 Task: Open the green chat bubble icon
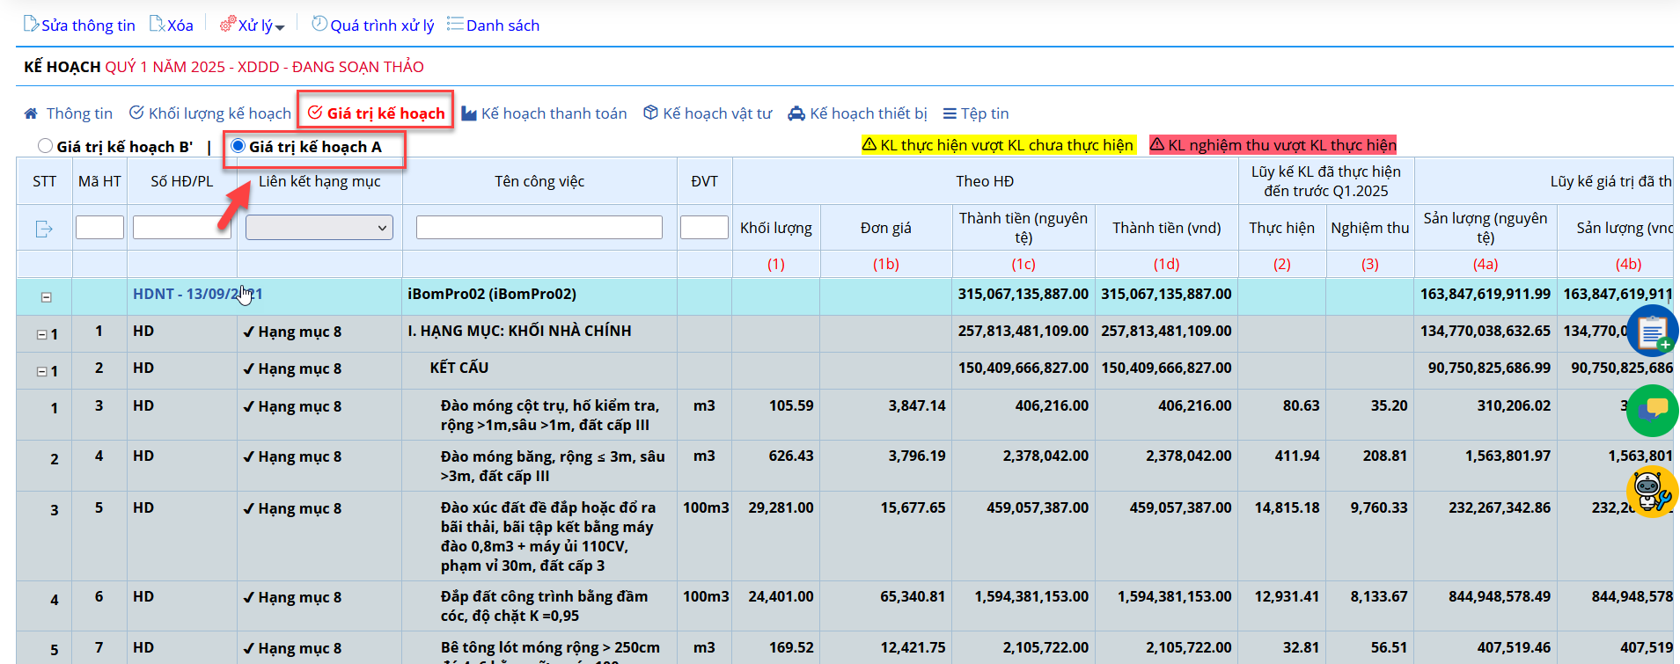point(1652,410)
